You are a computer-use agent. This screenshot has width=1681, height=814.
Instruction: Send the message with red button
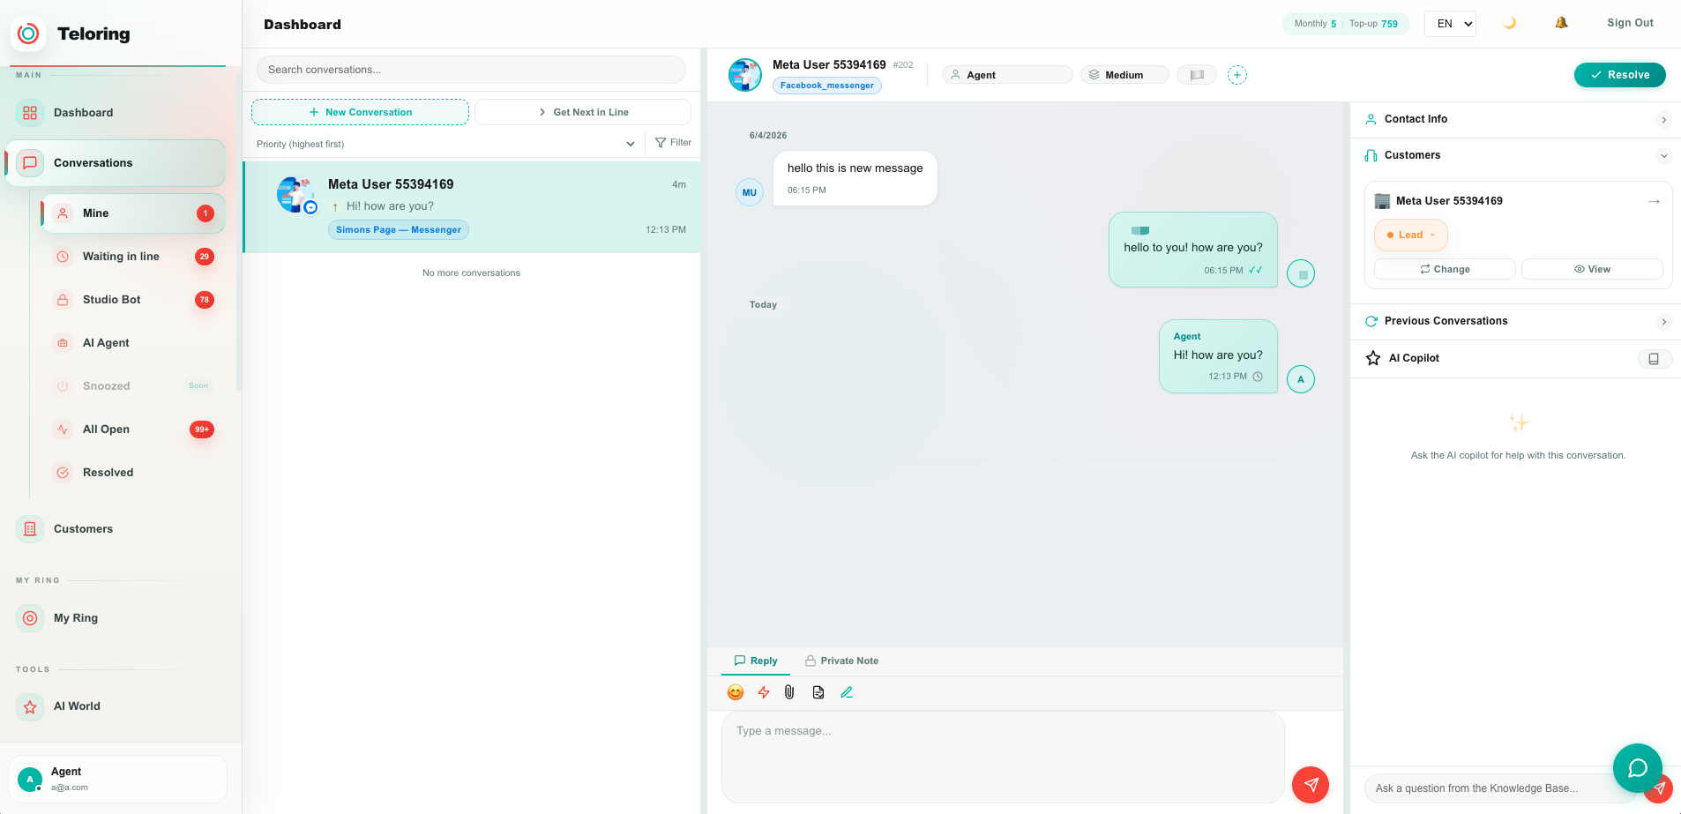coord(1311,785)
